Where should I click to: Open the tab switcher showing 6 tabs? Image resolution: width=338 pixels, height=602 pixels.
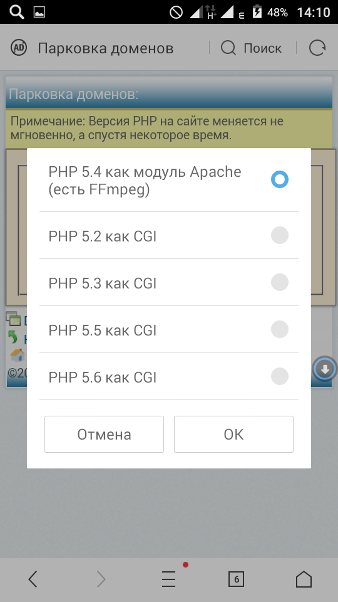point(236,579)
